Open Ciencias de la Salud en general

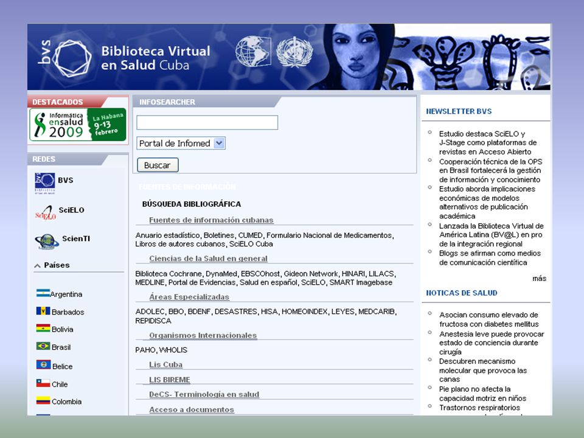point(208,259)
